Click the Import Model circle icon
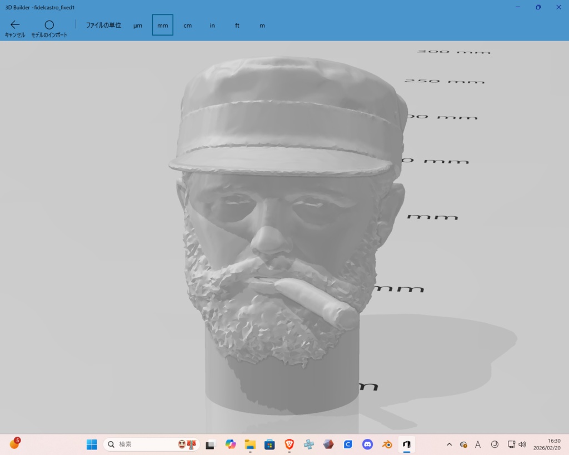This screenshot has height=455, width=569. [49, 24]
